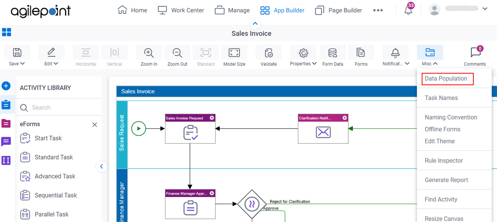Click the Zoom Out magnifier
This screenshot has width=497, height=222.
[177, 53]
